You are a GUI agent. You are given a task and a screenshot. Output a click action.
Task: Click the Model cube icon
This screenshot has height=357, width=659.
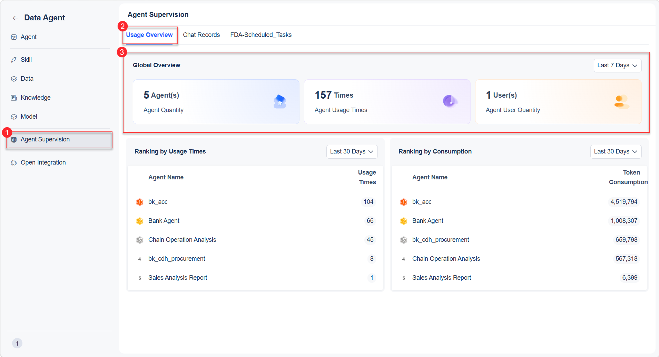[14, 117]
